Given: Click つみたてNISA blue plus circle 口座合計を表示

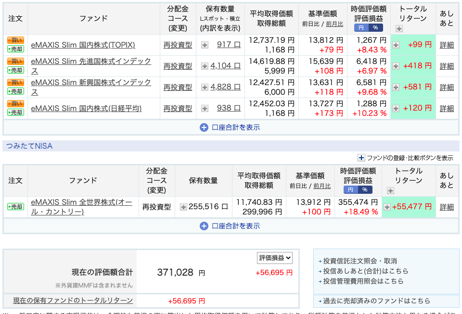Looking at the screenshot, I should pyautogui.click(x=204, y=226).
